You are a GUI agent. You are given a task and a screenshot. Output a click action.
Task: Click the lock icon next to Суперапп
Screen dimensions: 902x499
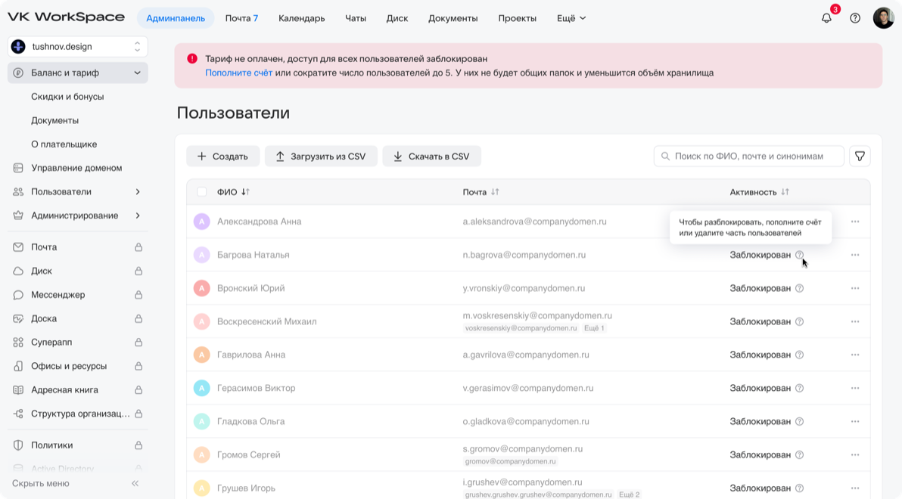[x=138, y=342]
